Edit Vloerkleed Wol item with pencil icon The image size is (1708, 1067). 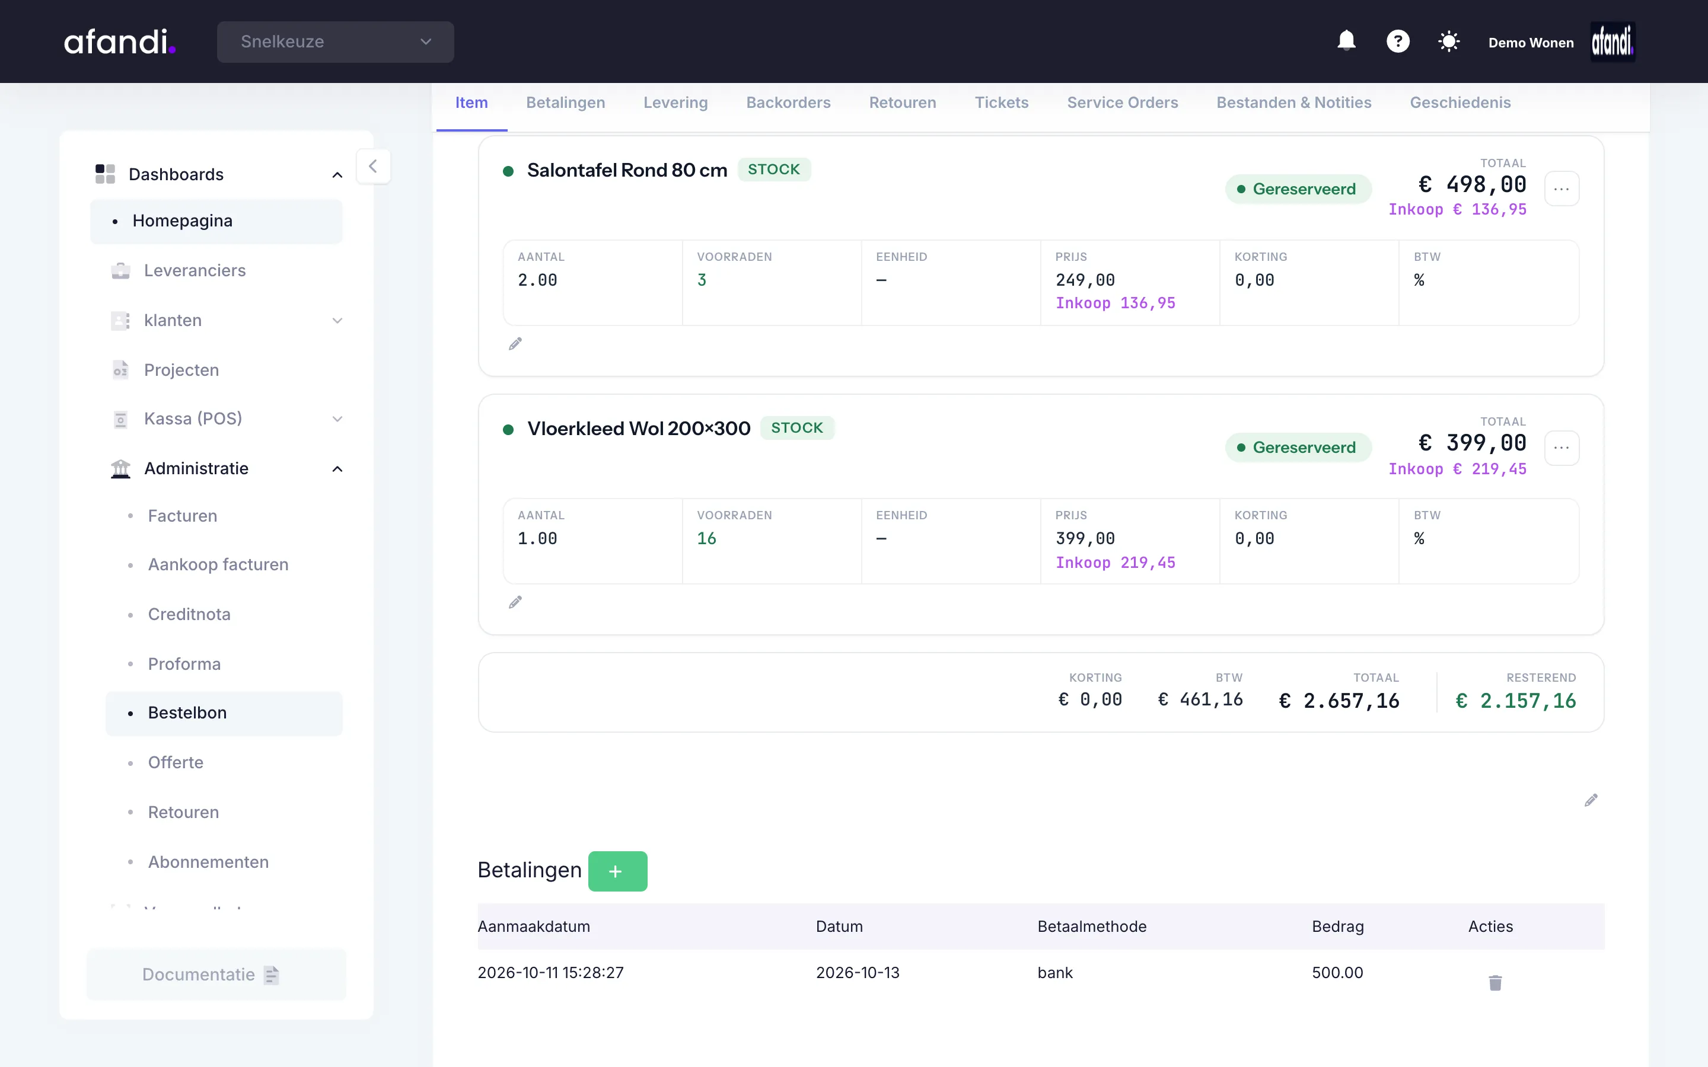point(515,602)
